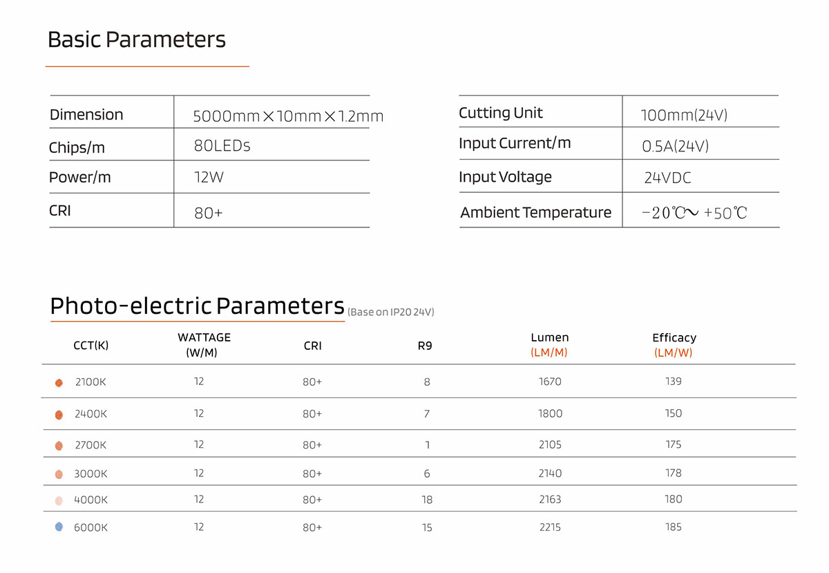Select the WATTAGE (W/M) column header

204,345
